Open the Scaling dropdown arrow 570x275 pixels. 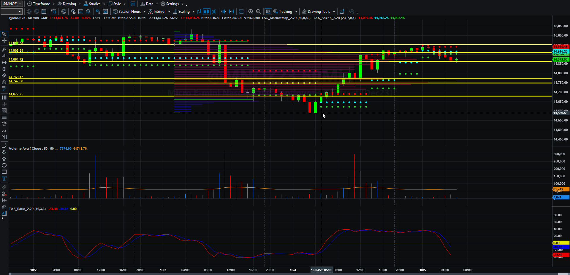[x=194, y=12]
